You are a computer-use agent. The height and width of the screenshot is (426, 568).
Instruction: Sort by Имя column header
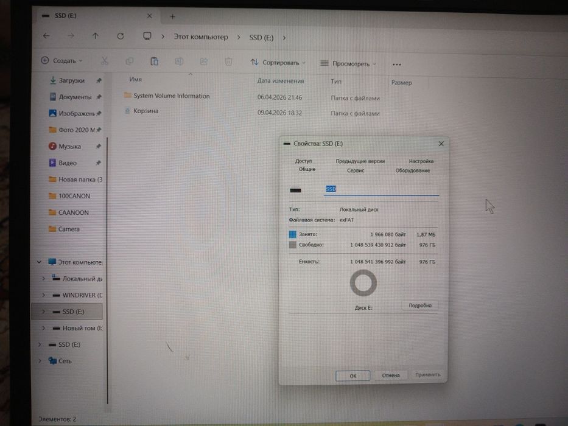tap(136, 79)
